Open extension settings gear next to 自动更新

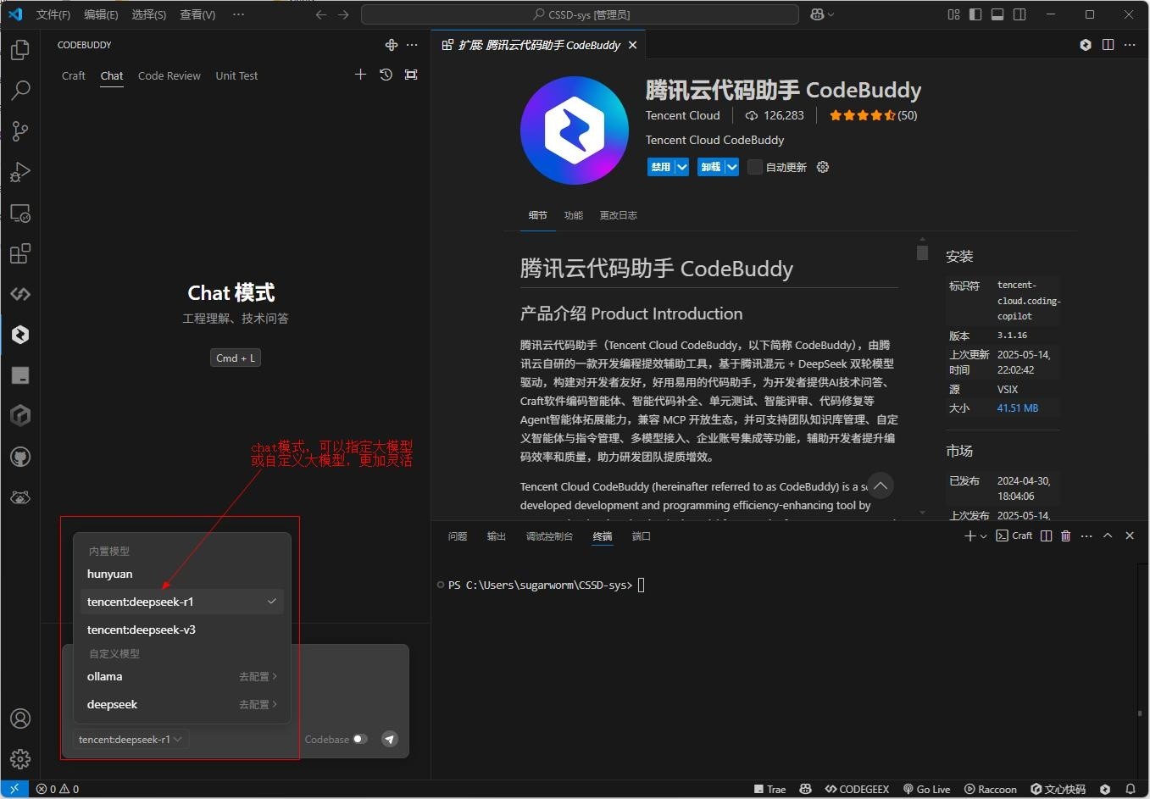pyautogui.click(x=822, y=167)
